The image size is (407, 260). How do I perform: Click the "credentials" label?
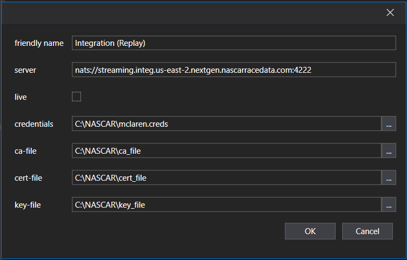tap(34, 124)
